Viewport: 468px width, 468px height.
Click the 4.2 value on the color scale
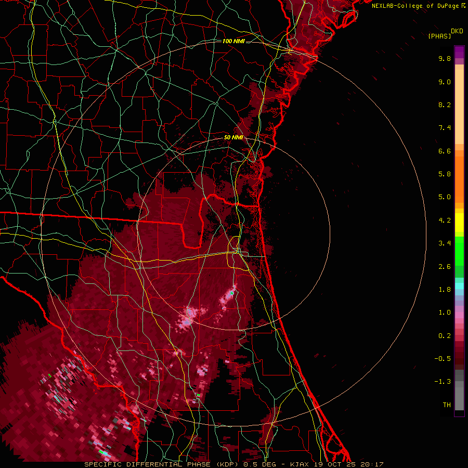click(x=445, y=220)
